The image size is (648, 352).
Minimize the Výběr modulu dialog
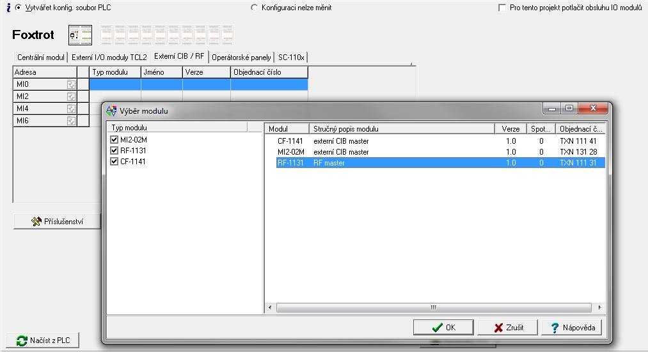point(552,108)
